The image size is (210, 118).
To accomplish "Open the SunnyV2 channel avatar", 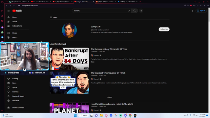I will (69, 30).
